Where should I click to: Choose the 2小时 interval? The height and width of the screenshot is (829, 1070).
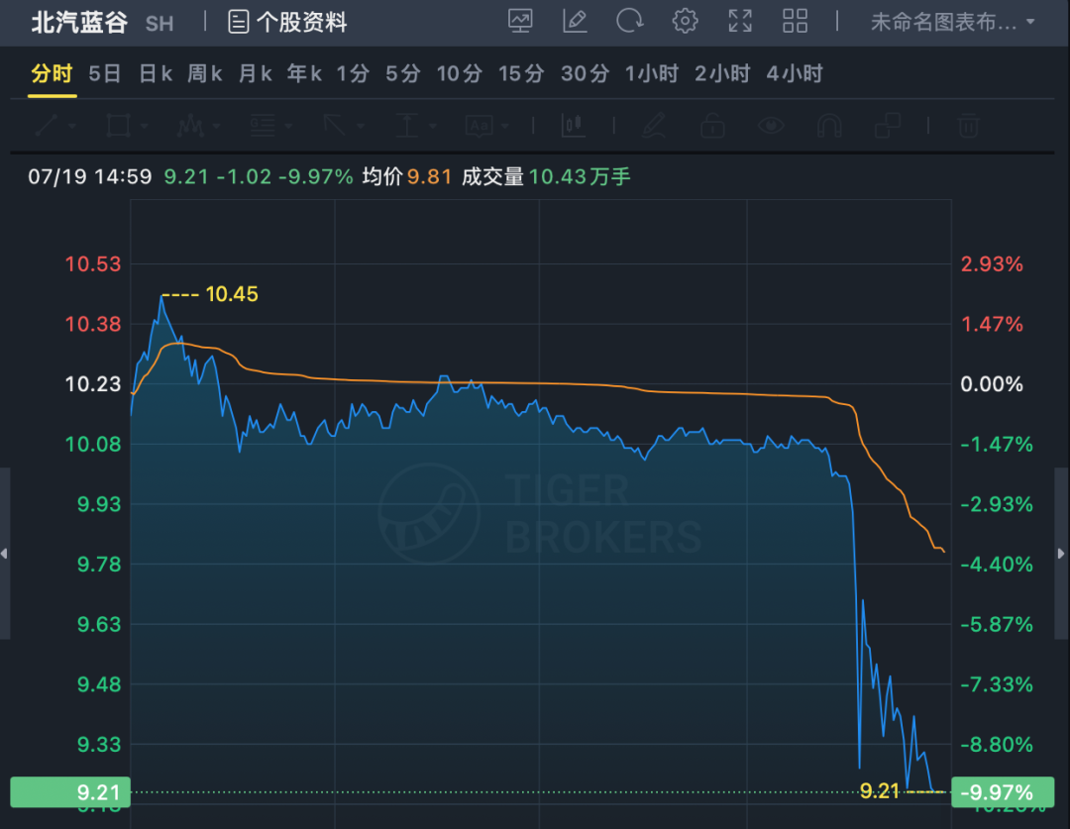point(722,73)
